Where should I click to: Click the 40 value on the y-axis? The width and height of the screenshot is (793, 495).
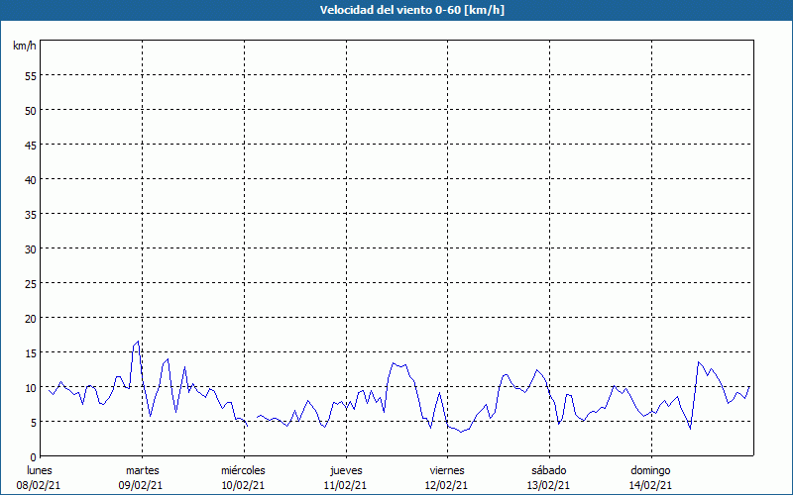[x=31, y=180]
